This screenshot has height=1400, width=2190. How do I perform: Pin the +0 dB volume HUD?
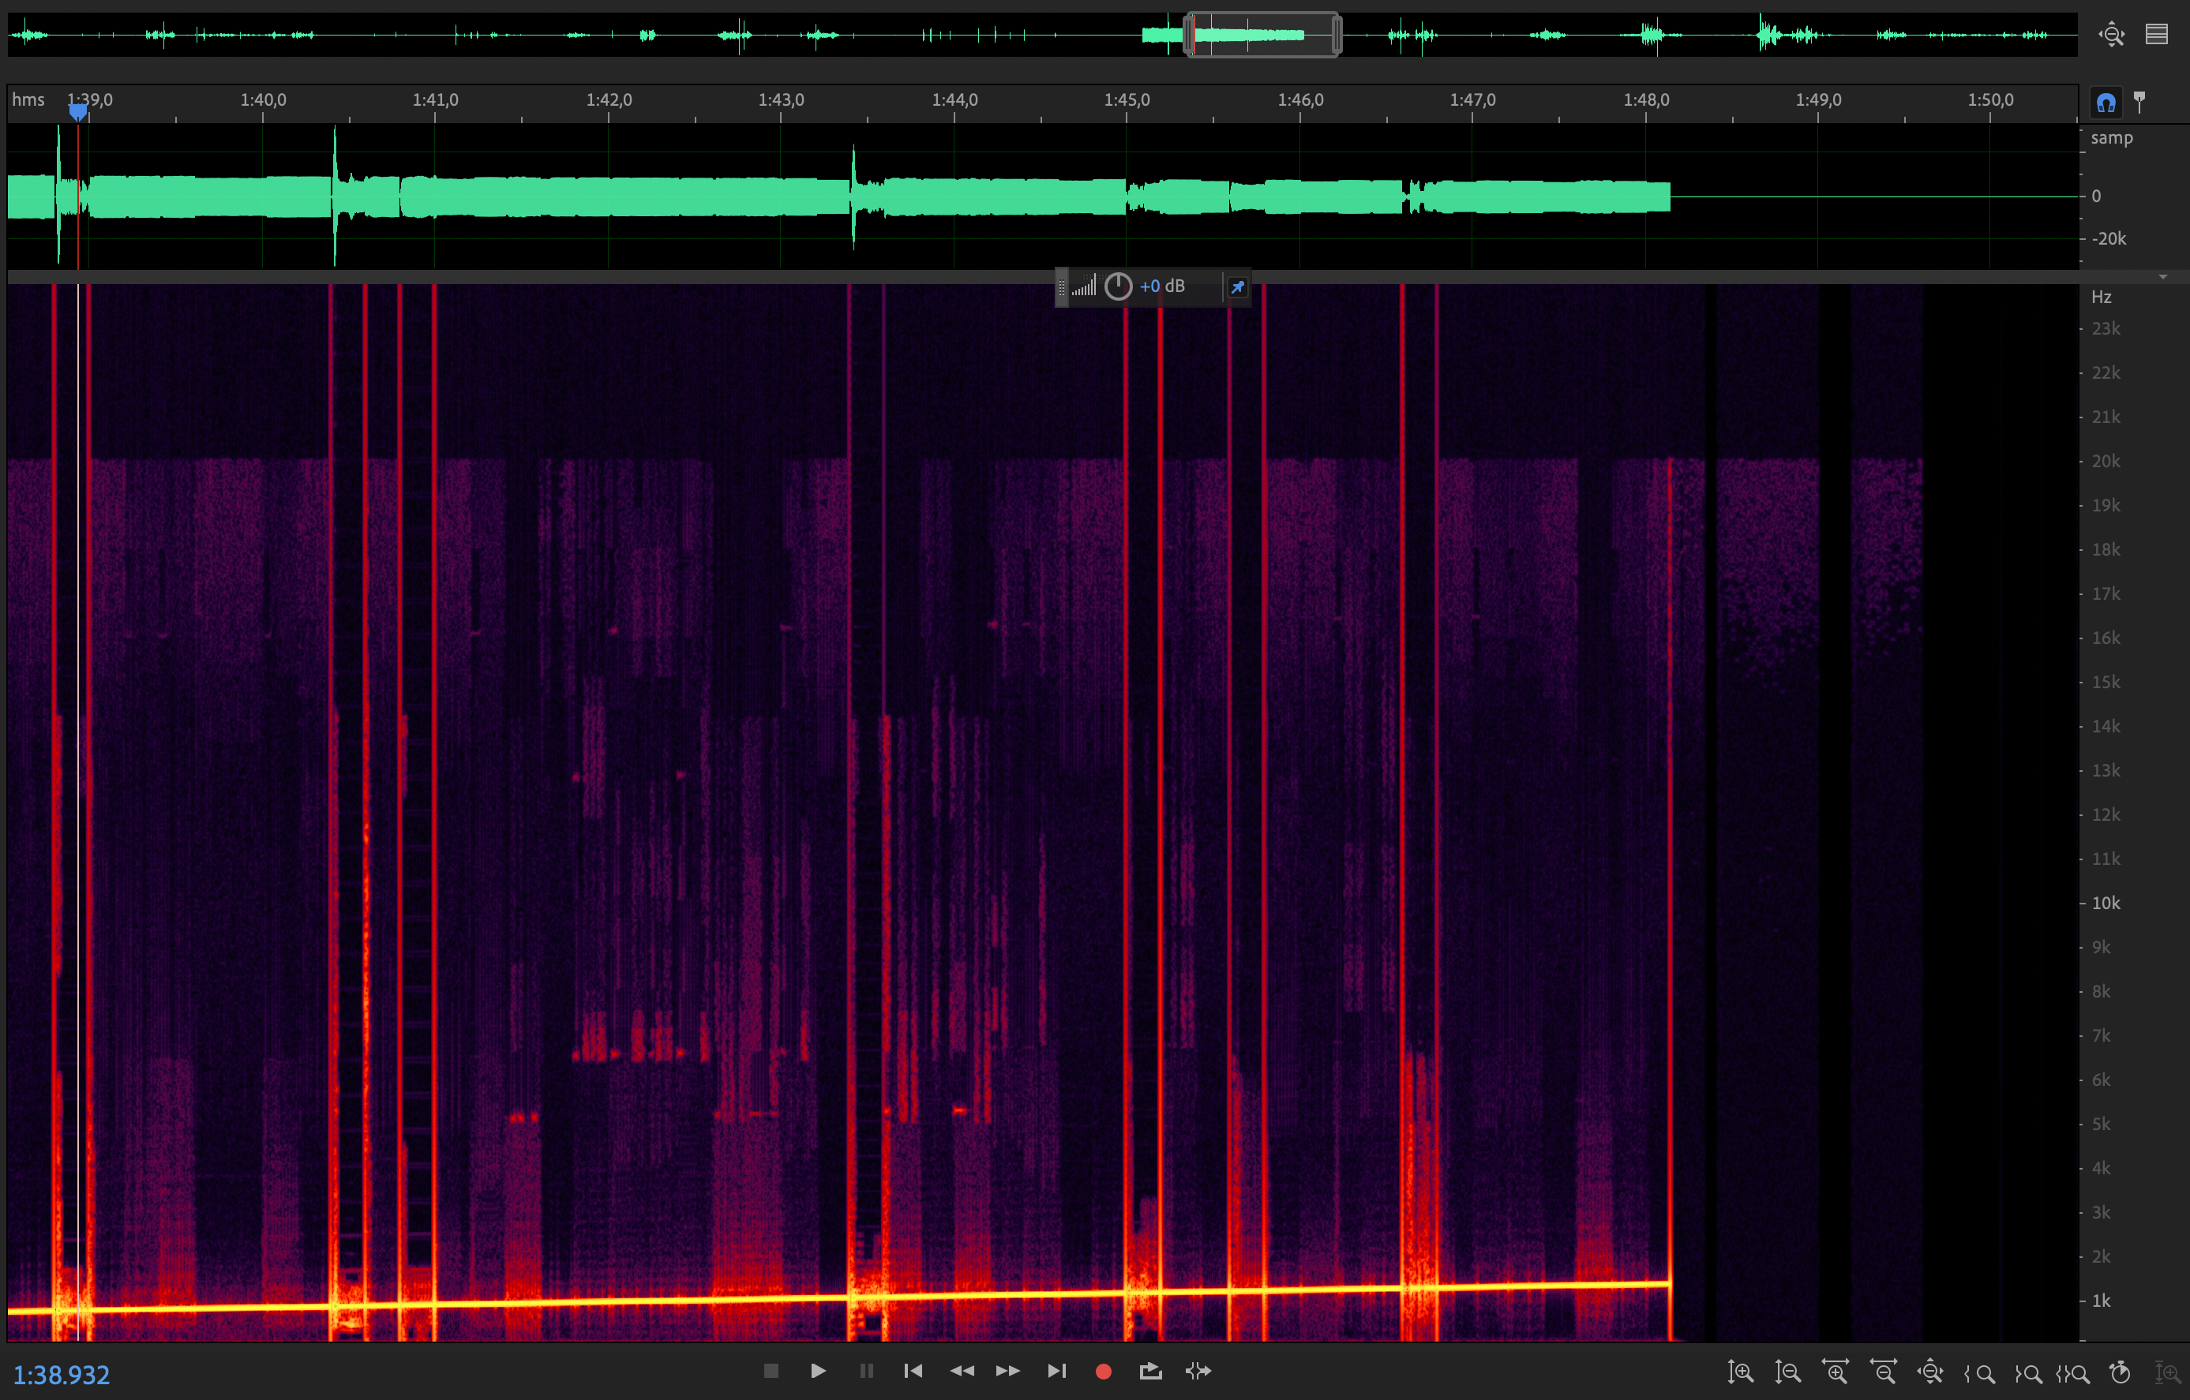[x=1237, y=287]
